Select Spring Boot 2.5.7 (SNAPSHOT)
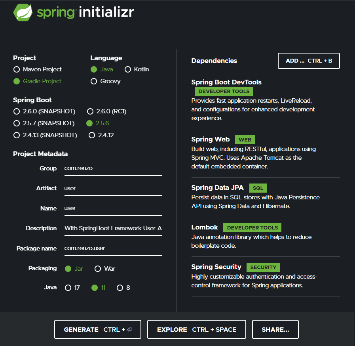 17,123
